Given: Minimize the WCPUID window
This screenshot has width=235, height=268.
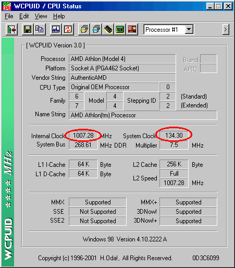Looking at the screenshot, I should (x=210, y=6).
